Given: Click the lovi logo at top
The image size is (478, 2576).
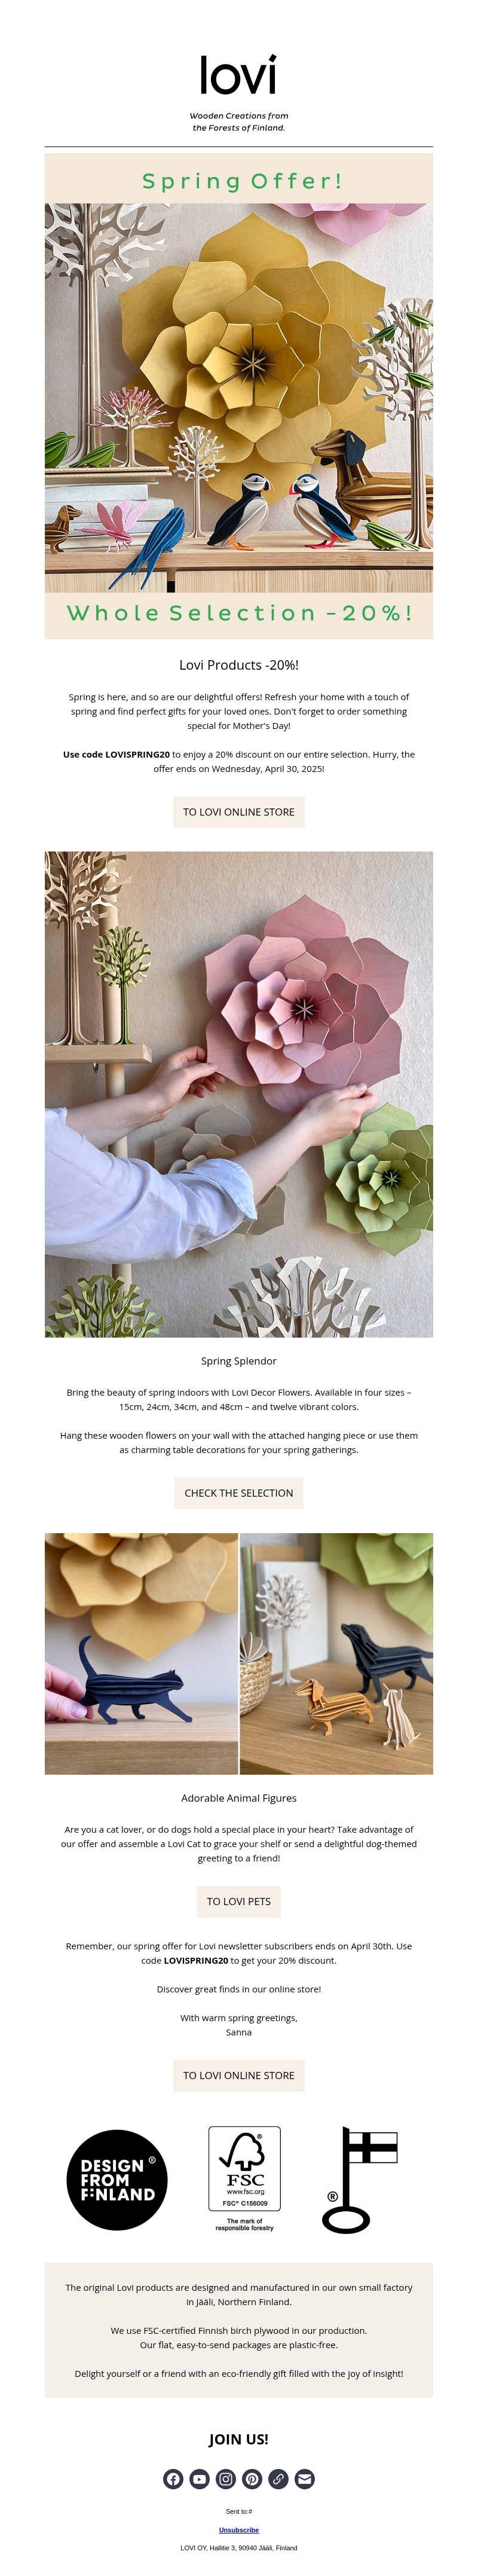Looking at the screenshot, I should 238,76.
